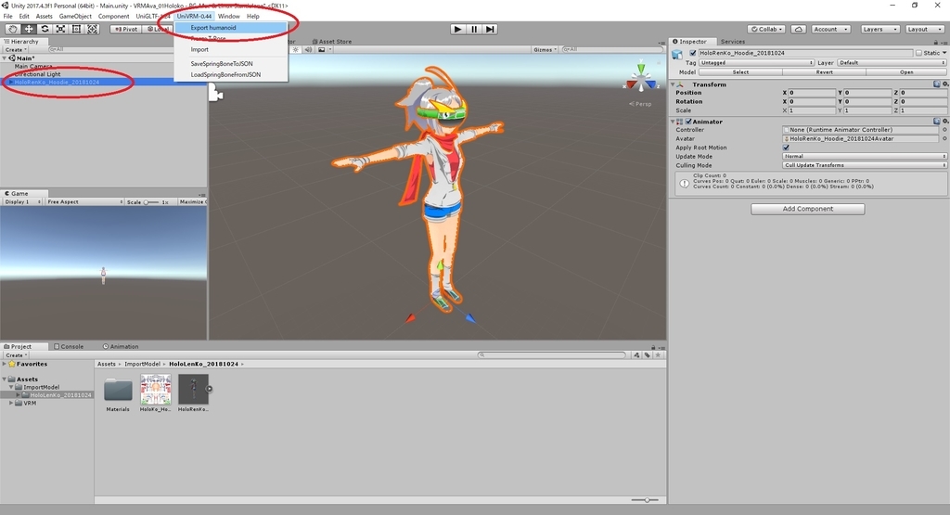
Task: Open the Layout dropdown
Action: coord(924,29)
